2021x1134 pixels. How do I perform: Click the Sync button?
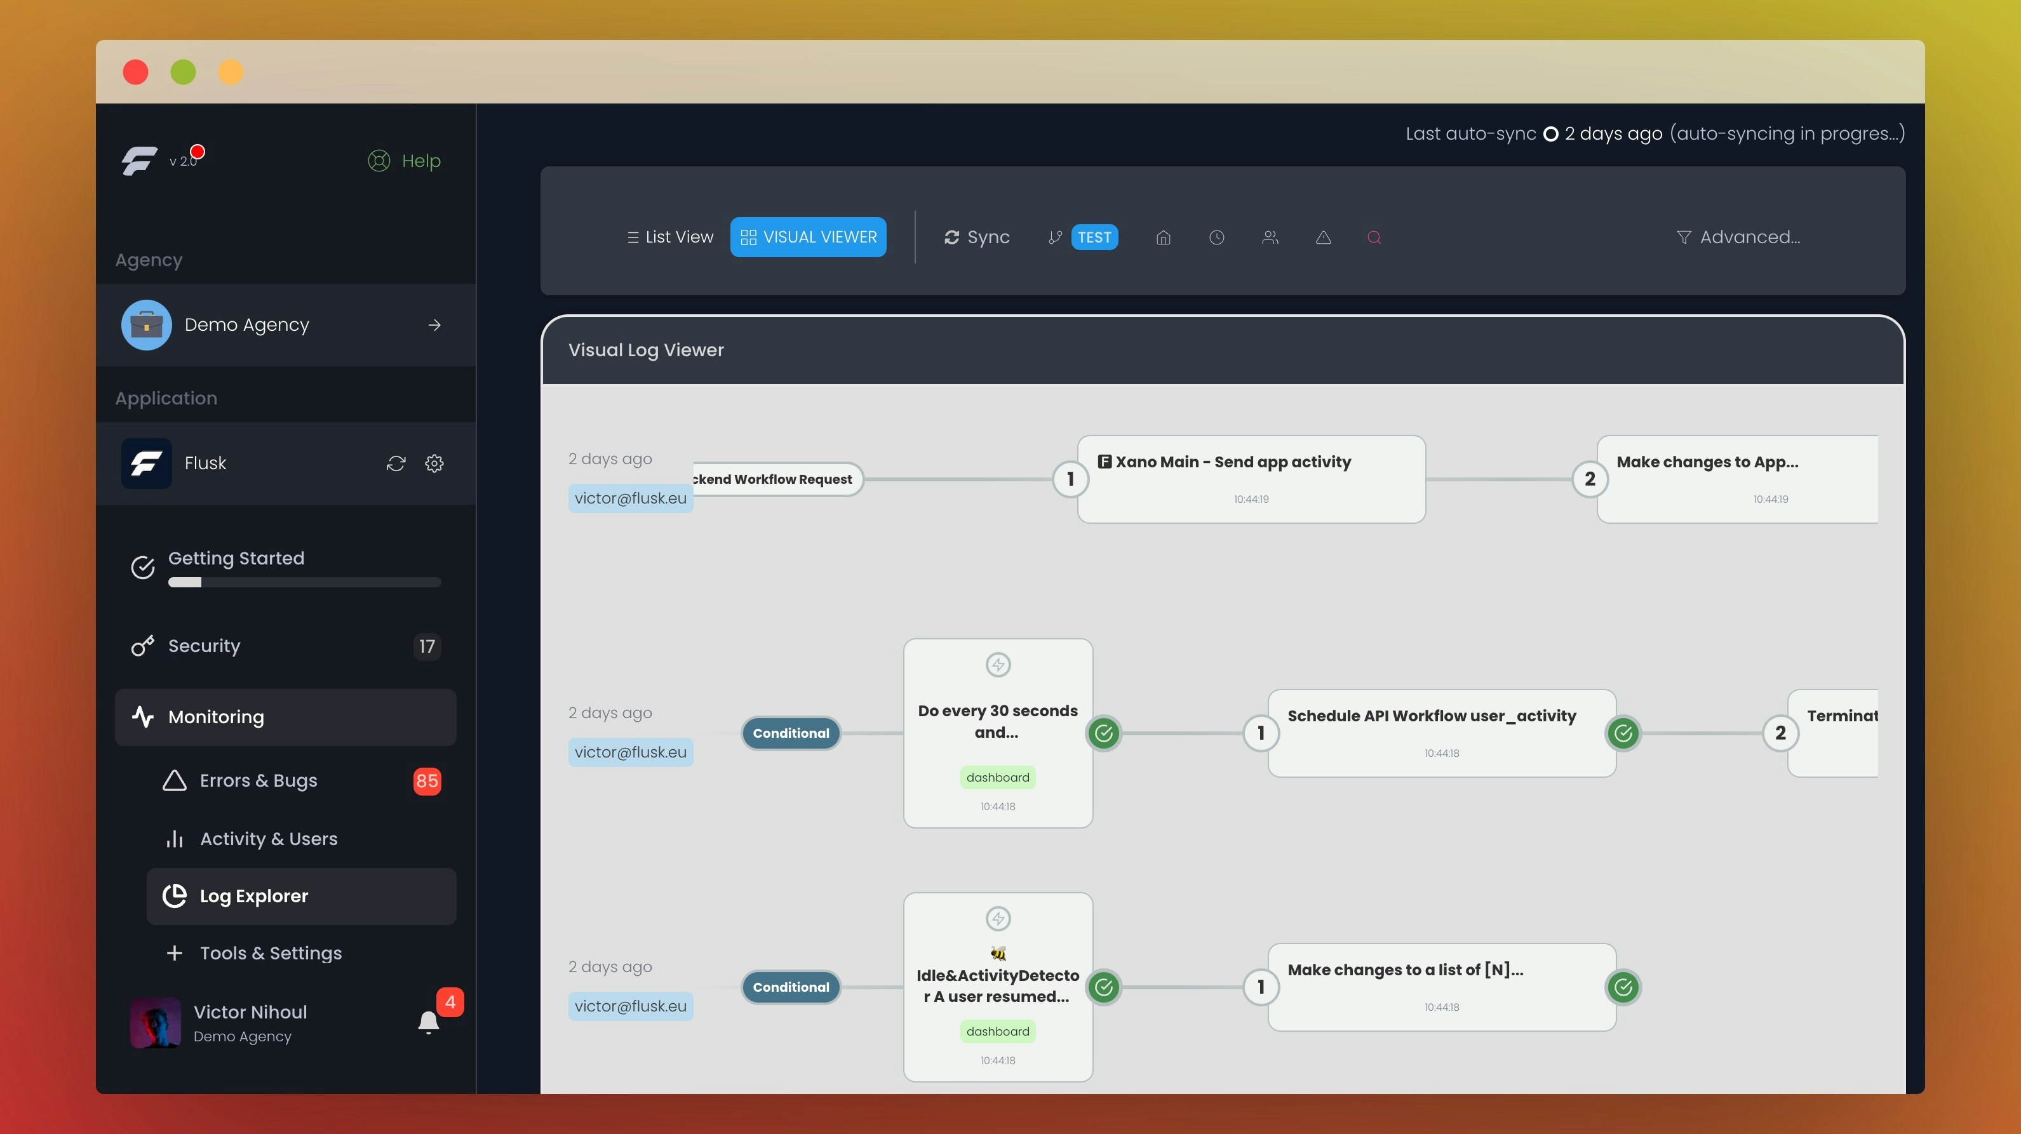click(x=977, y=237)
